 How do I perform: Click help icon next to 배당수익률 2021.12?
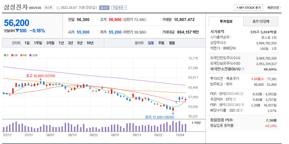[x=242, y=110]
